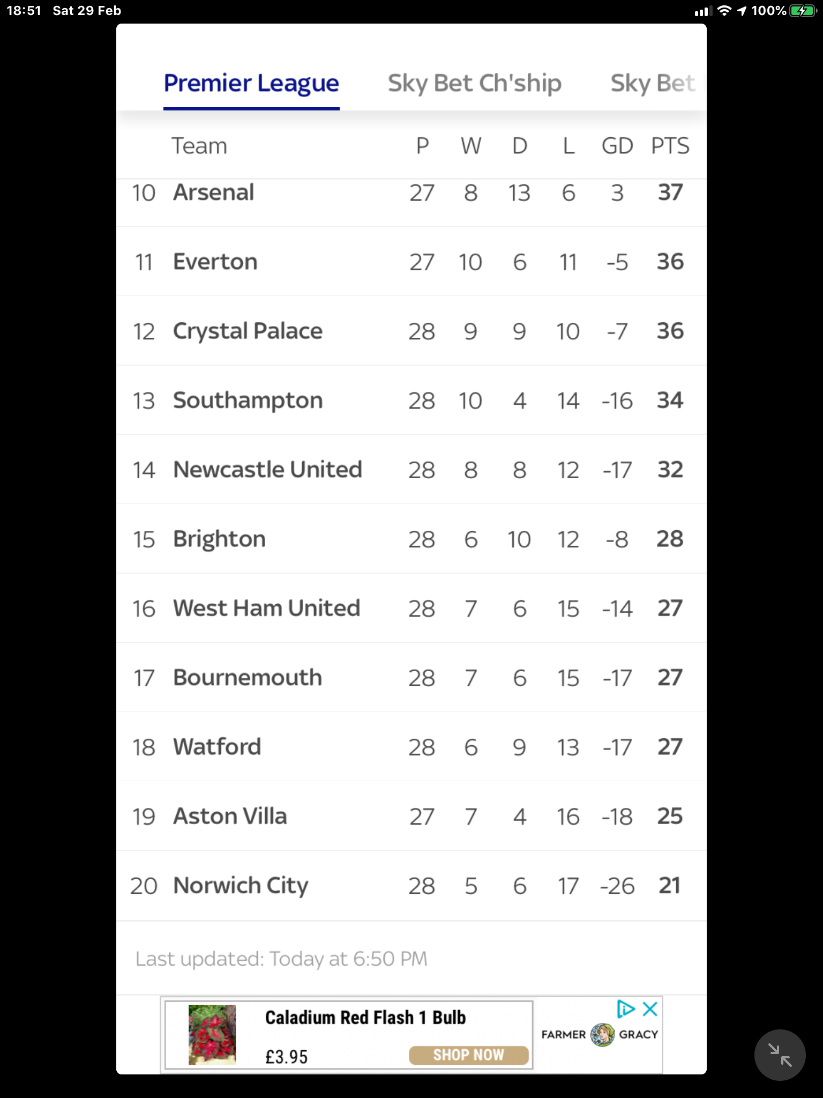Click the Caladium plant ad thumbnail
Viewport: 823px width, 1098px height.
212,1035
